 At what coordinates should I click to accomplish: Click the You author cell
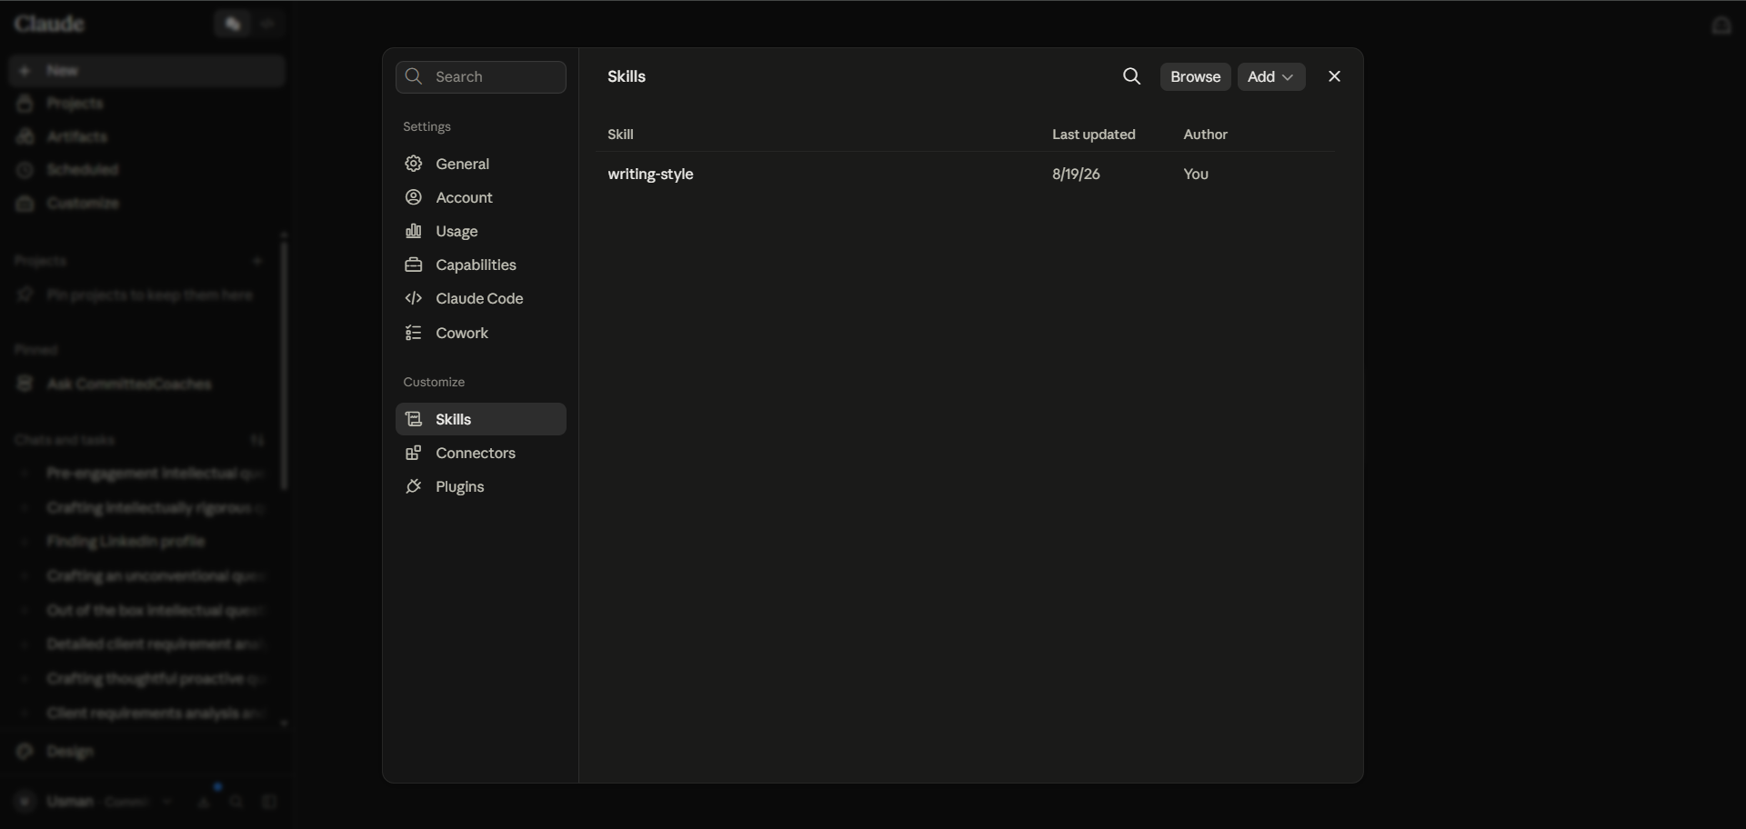1196,174
